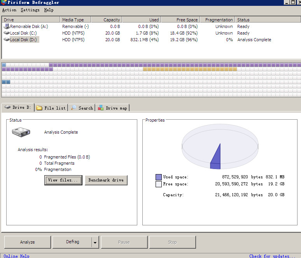Screen dimensions: 301x258
Task: Click the Analysis Complete status cell in drive list
Action: [254, 40]
